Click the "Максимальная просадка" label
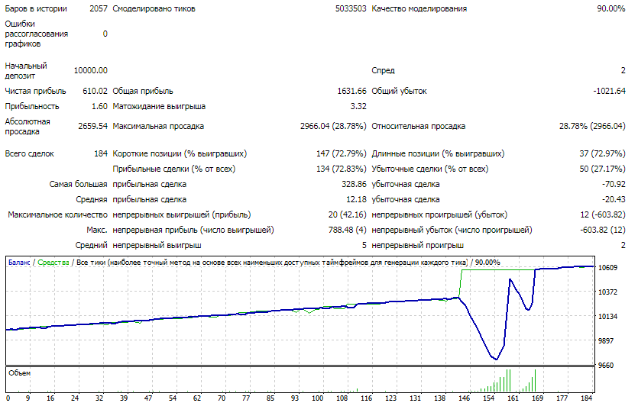Image resolution: width=638 pixels, height=403 pixels. (x=158, y=127)
